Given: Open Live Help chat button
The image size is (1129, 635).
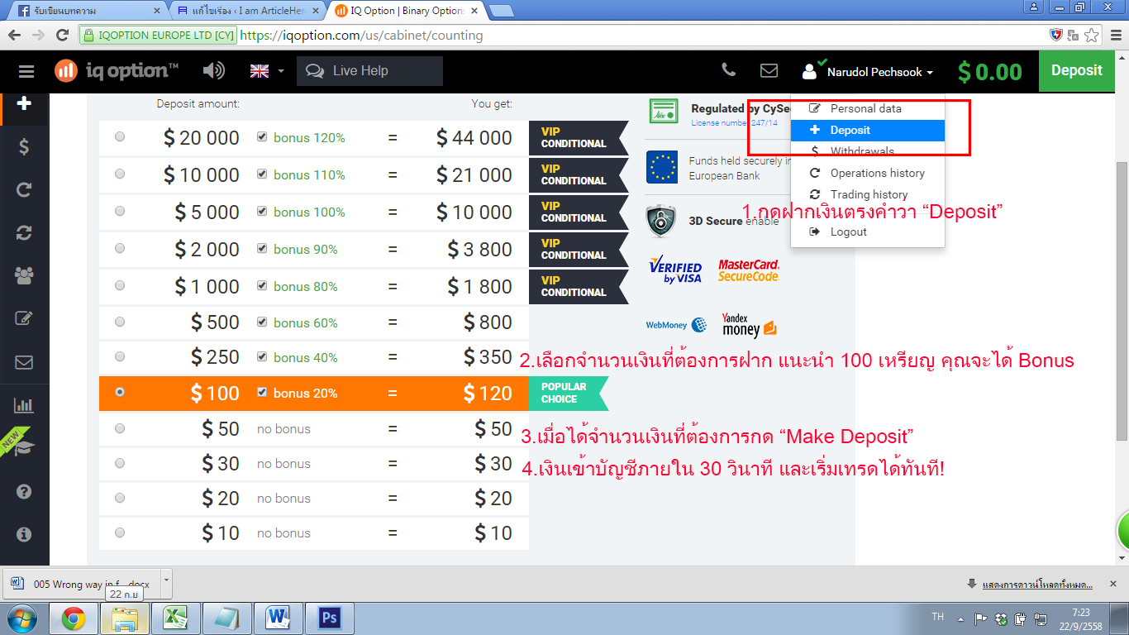Looking at the screenshot, I should click(x=369, y=71).
